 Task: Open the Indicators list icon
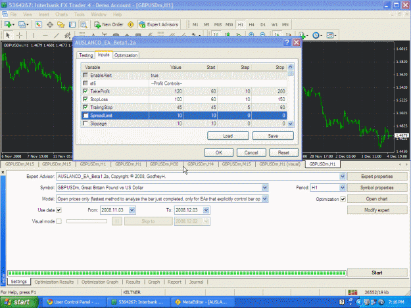coord(302,35)
